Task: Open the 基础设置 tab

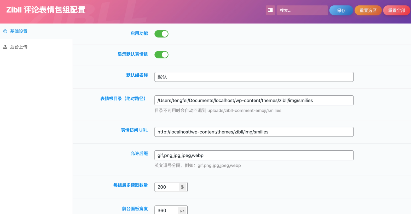Action: pyautogui.click(x=19, y=31)
